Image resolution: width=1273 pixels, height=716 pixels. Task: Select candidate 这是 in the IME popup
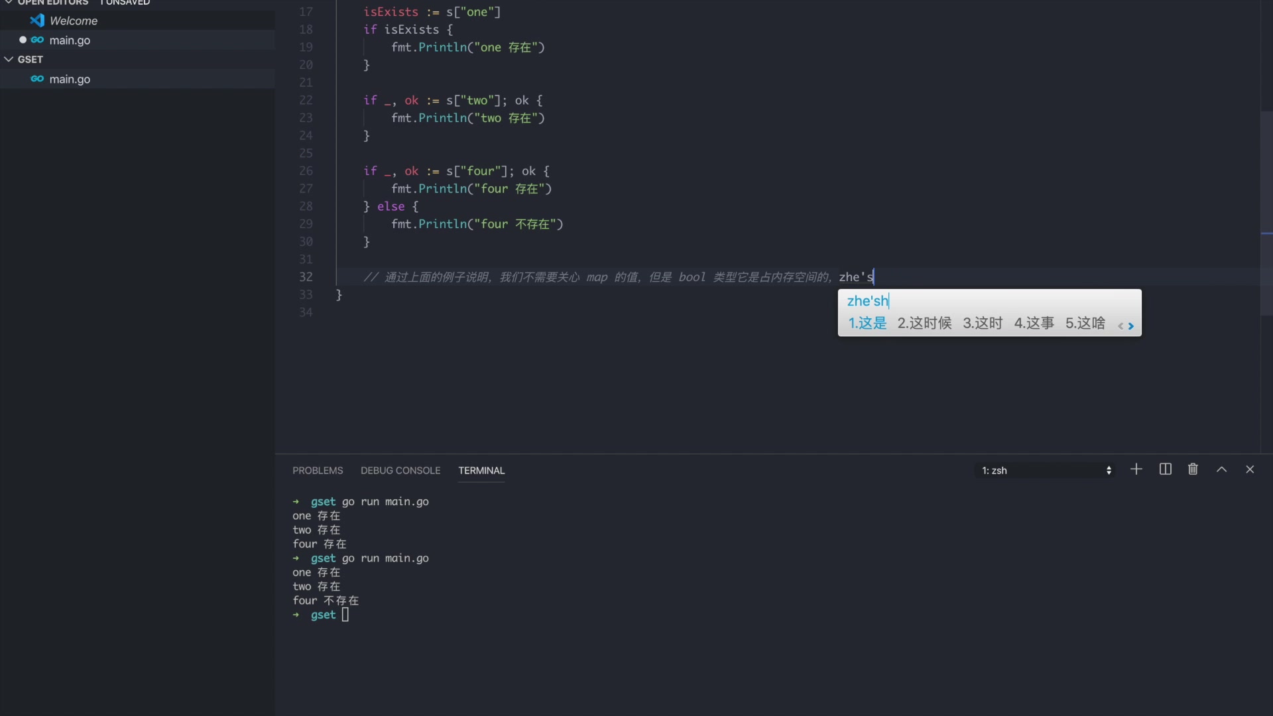coord(867,324)
